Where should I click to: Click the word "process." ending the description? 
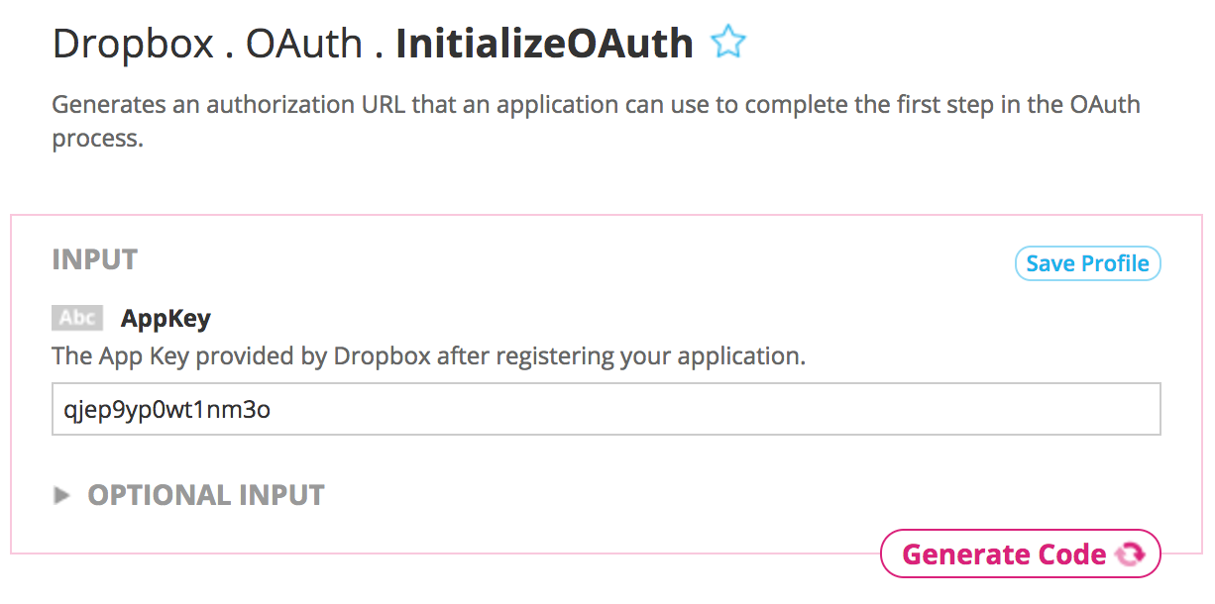(x=98, y=138)
